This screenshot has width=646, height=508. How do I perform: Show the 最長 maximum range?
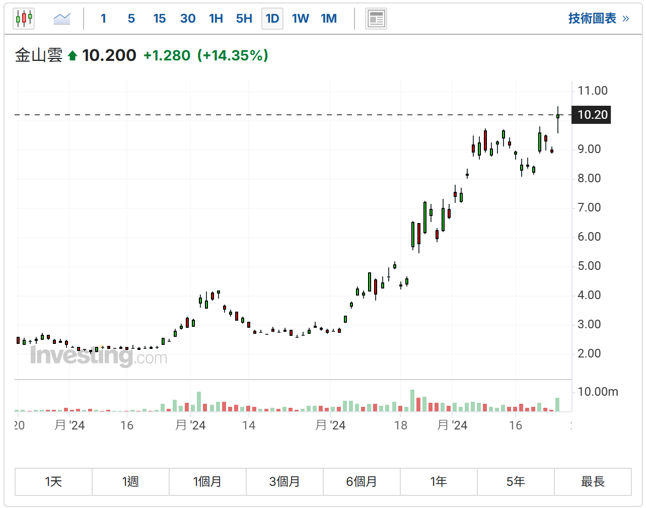click(593, 482)
